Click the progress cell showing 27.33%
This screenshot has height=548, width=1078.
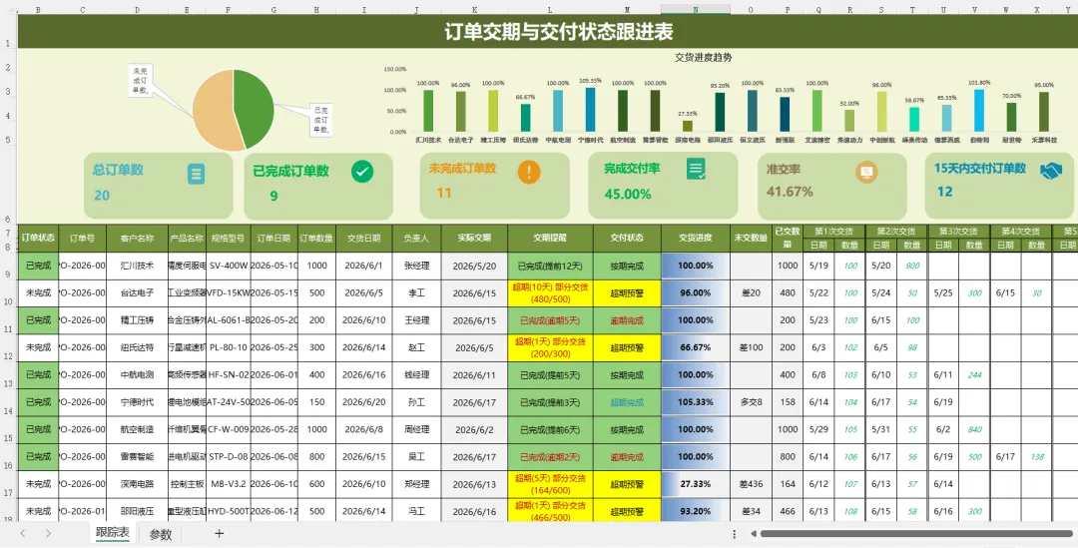point(696,484)
